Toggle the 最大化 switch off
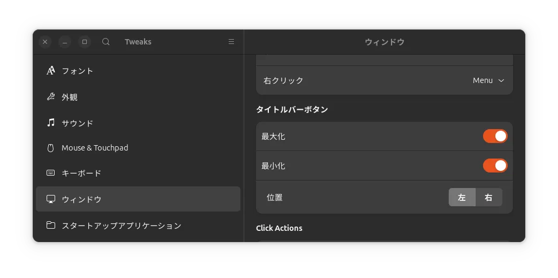558x278 pixels. (x=495, y=137)
